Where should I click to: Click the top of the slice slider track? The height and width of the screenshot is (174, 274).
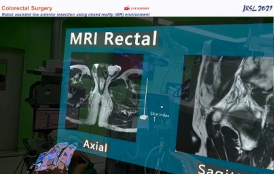click(147, 80)
